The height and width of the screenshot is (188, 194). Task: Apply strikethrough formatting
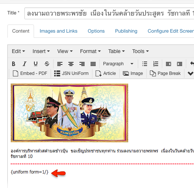point(47,64)
